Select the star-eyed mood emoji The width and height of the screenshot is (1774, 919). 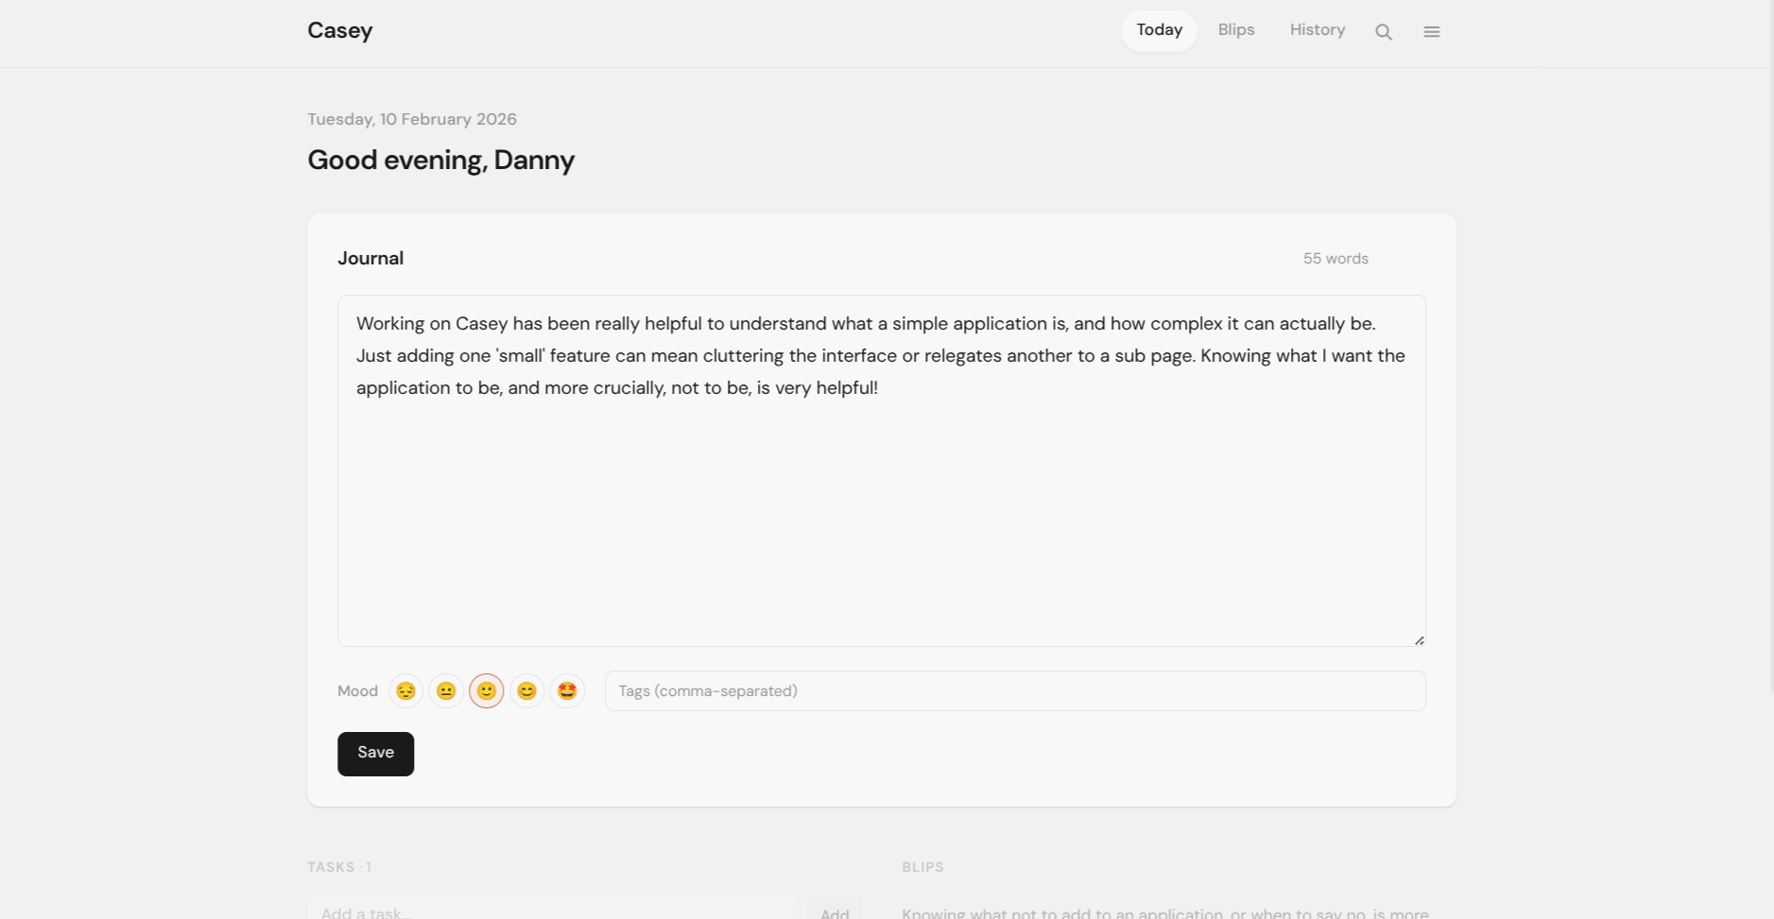coord(567,690)
